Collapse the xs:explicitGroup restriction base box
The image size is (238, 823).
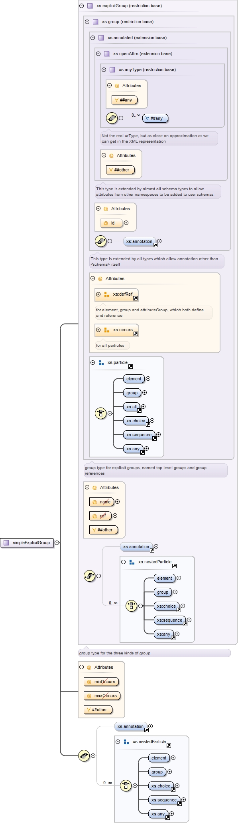click(82, 6)
